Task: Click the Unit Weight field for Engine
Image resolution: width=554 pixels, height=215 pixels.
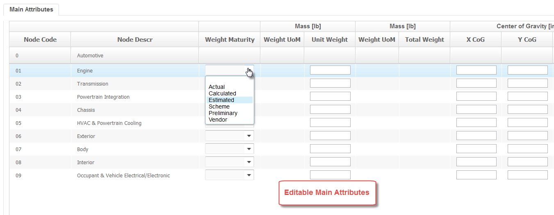Action: (330, 70)
